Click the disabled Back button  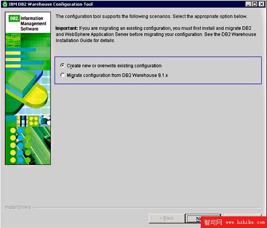point(167,218)
